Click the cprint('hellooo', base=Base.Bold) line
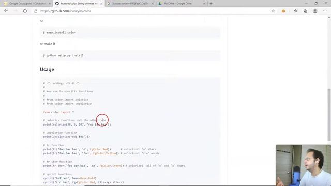331x186 pixels. (x=70, y=178)
